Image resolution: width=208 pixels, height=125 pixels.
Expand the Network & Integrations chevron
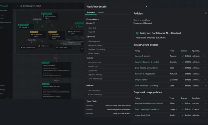205,74
